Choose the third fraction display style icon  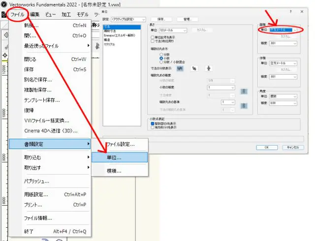coord(208,68)
